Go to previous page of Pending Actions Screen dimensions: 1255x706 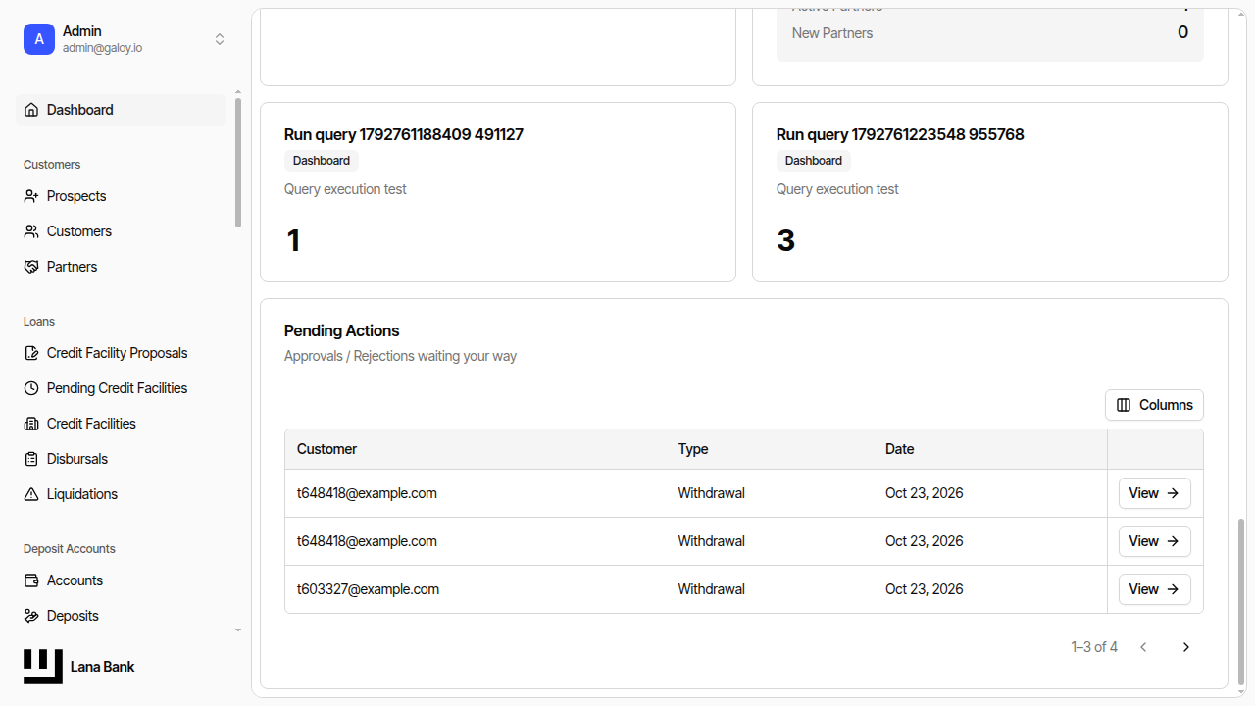coord(1143,647)
